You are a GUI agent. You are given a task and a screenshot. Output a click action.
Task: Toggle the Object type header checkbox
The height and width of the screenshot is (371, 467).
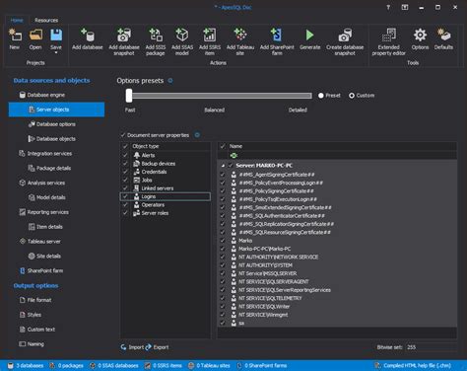(125, 146)
